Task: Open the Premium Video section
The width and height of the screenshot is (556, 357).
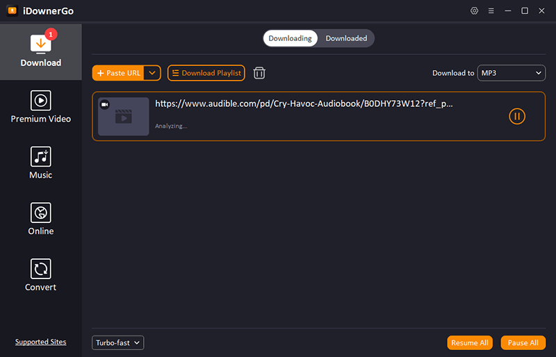Action: point(40,107)
